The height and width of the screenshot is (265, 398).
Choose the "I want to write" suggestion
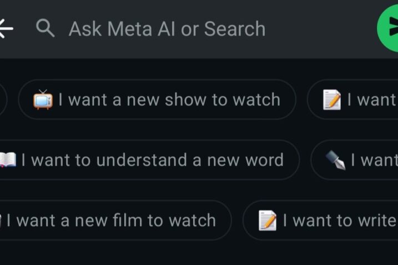pos(339,221)
